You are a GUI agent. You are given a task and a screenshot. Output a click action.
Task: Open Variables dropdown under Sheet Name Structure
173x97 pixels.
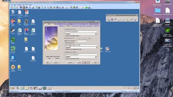click(x=96, y=47)
